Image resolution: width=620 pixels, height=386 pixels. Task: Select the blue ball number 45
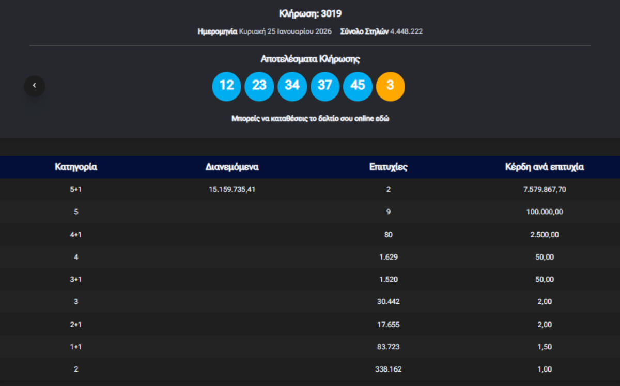pyautogui.click(x=358, y=86)
